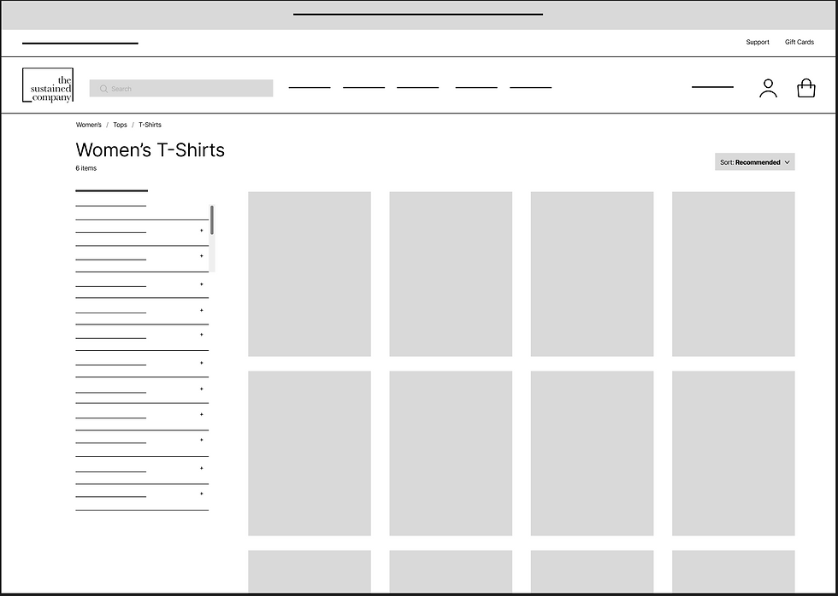The height and width of the screenshot is (596, 838).
Task: Open the Gift Cards page
Action: [x=799, y=42]
